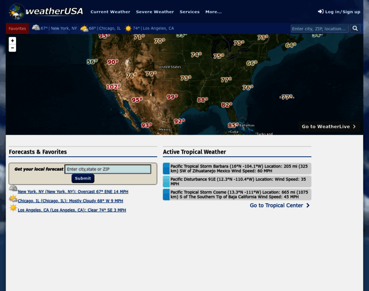Viewport: 369px width, 291px height.
Task: Zoom out the map with minus button
Action: coord(13,48)
